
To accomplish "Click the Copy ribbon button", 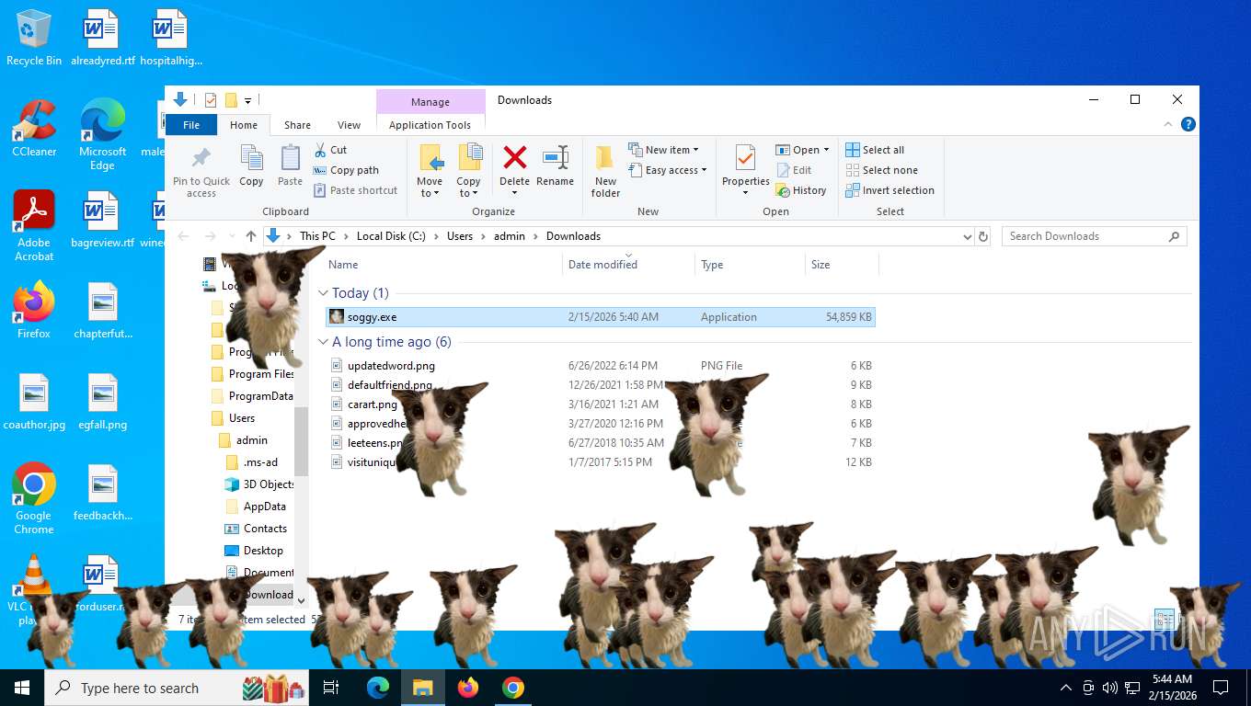I will click(251, 166).
